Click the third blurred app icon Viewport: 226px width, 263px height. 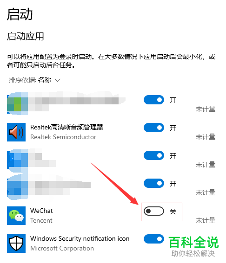(x=17, y=160)
